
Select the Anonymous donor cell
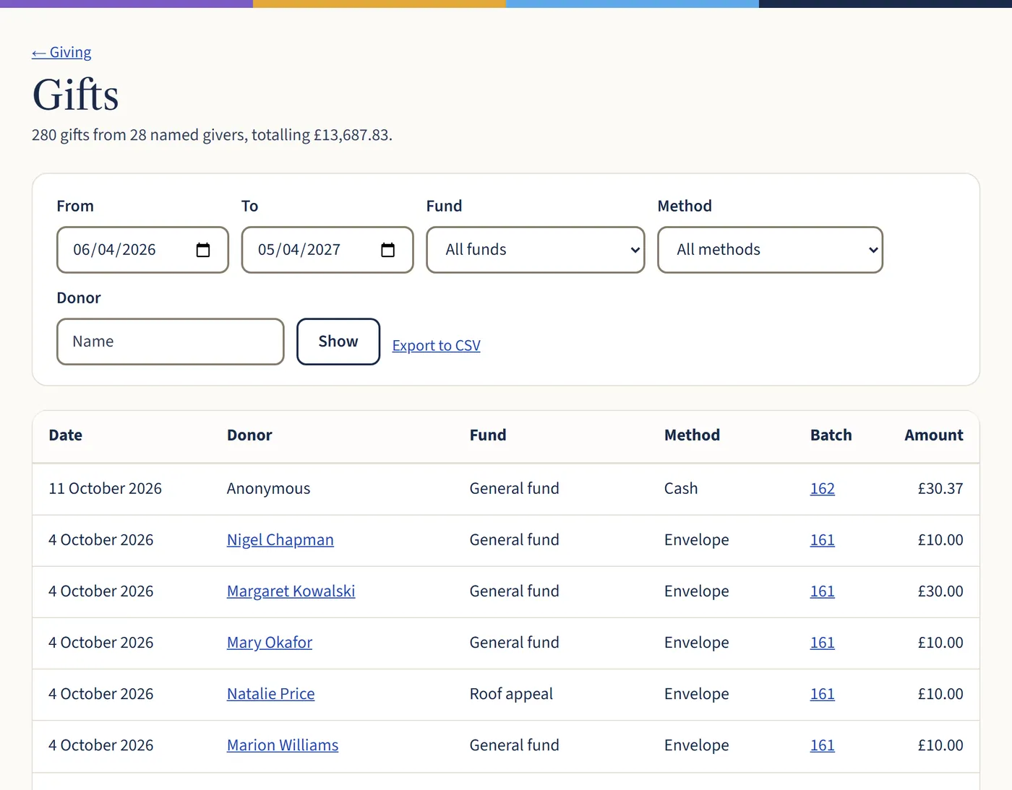pos(268,489)
